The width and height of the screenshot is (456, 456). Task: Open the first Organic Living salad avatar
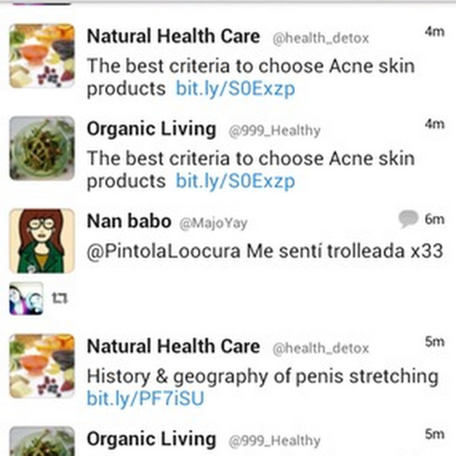[42, 148]
